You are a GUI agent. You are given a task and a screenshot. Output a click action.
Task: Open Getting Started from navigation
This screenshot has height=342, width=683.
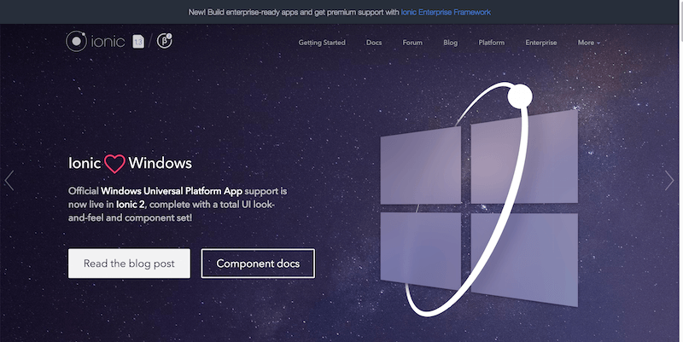pyautogui.click(x=323, y=43)
